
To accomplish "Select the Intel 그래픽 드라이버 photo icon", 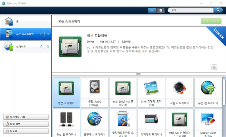I will pos(151,88).
